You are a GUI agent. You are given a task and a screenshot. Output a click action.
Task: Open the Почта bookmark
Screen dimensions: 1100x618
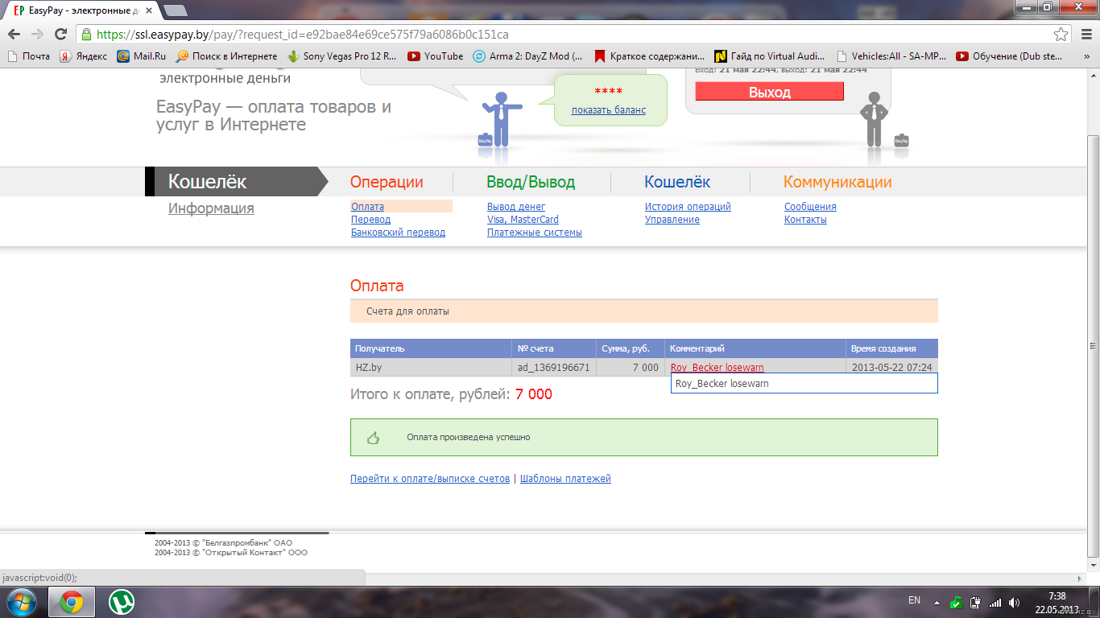point(28,56)
